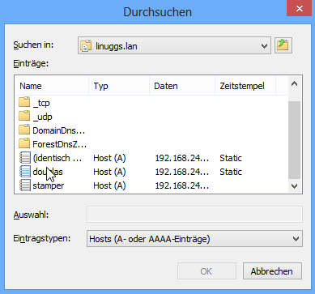Select the stamper host name

(49, 185)
